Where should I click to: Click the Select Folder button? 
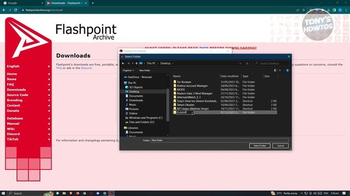(x=260, y=146)
